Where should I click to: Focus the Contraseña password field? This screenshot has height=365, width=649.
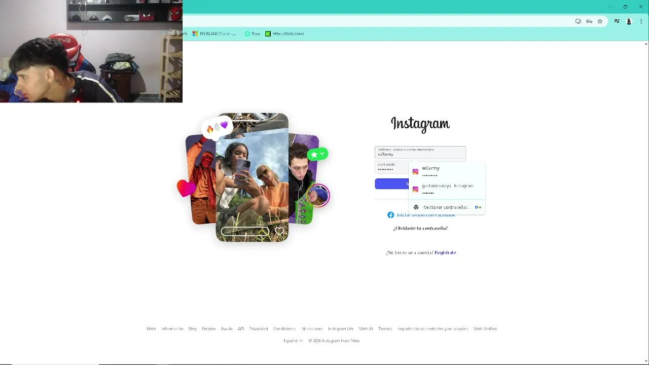click(392, 167)
